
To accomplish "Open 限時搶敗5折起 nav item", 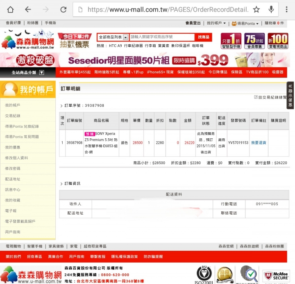I will (107, 72).
